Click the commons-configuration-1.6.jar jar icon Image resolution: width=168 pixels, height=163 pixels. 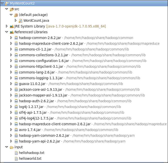[16, 61]
